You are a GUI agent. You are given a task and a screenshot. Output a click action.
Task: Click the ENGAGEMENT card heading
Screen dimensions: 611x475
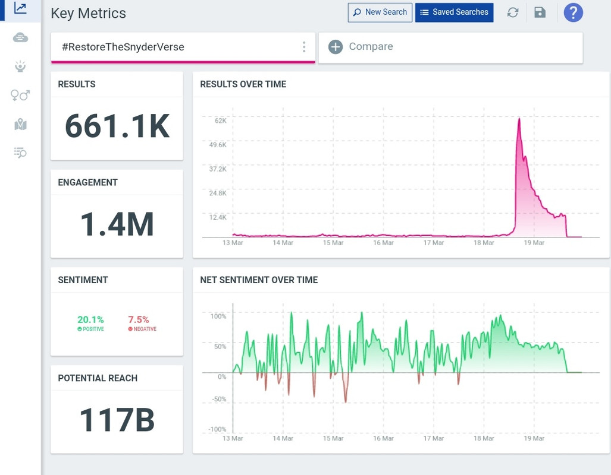87,182
